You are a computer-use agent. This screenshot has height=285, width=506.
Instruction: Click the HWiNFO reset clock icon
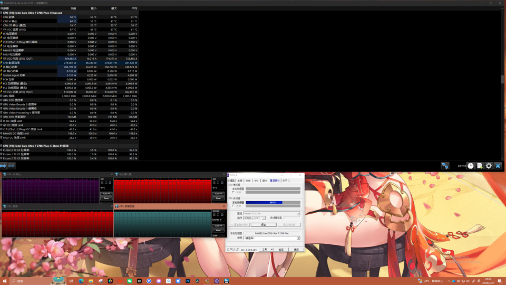471,166
